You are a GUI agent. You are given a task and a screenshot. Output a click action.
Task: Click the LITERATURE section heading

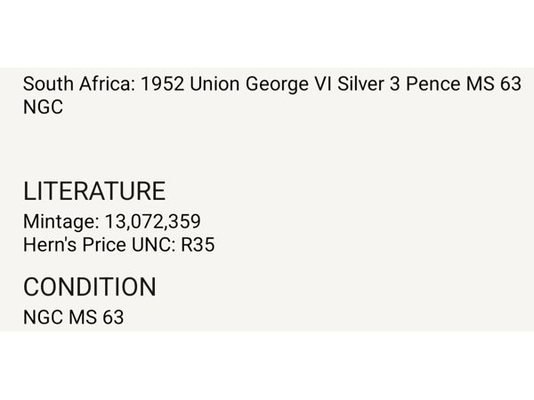[x=94, y=191]
